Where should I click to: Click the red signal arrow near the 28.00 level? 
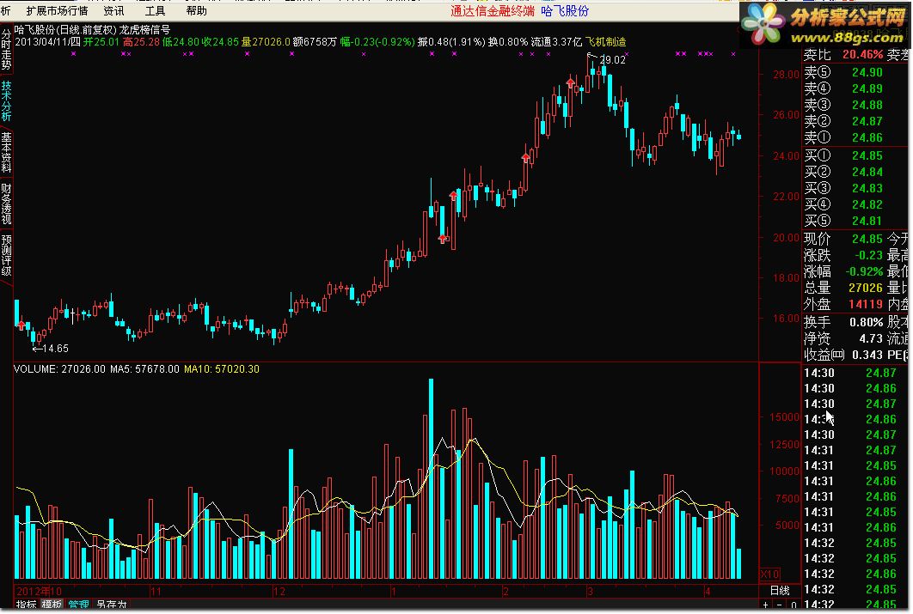570,83
